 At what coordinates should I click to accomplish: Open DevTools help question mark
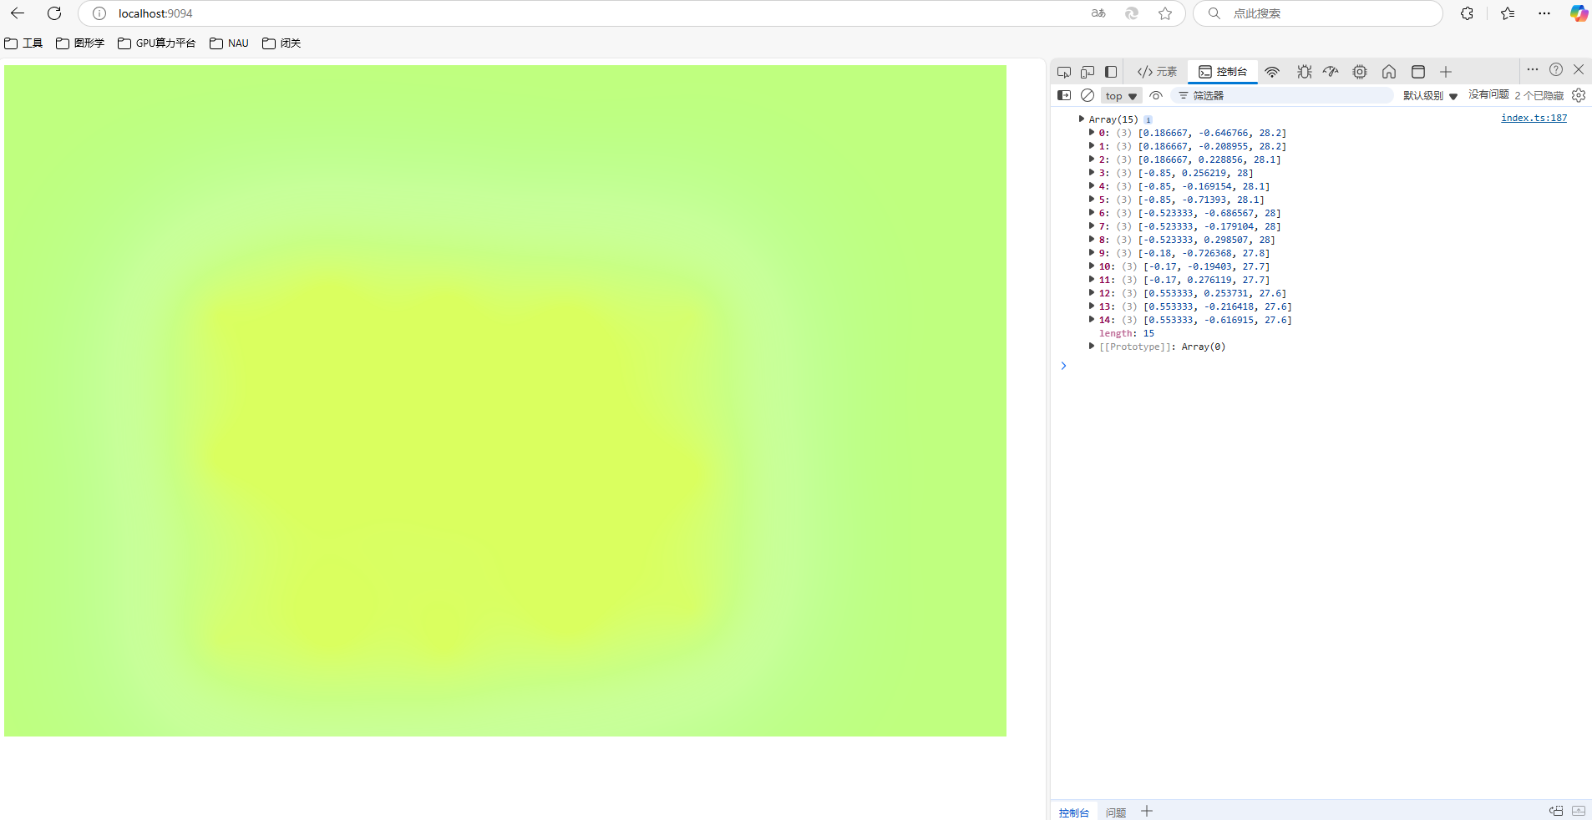(x=1556, y=69)
